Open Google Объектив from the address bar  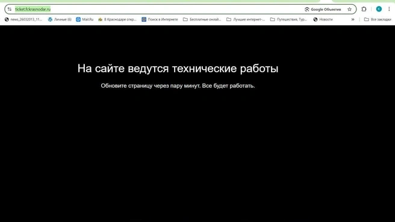(x=323, y=9)
